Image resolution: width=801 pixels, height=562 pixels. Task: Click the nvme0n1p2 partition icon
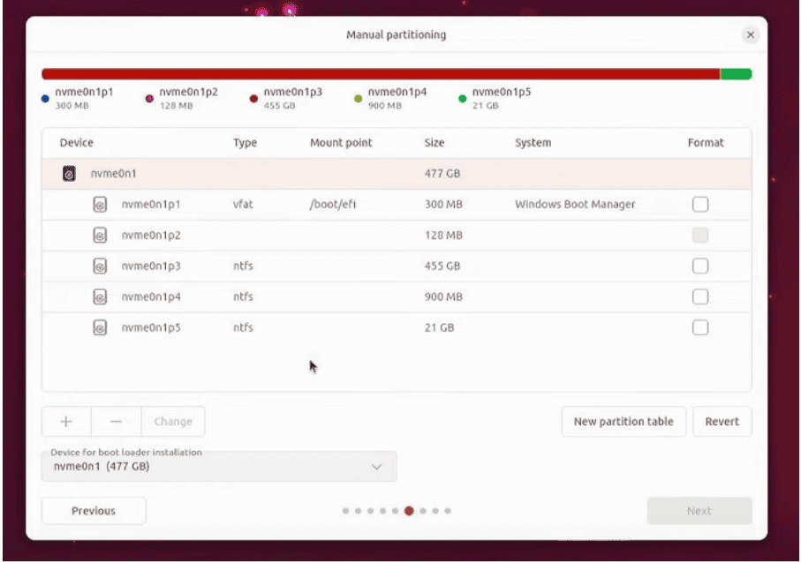point(101,236)
